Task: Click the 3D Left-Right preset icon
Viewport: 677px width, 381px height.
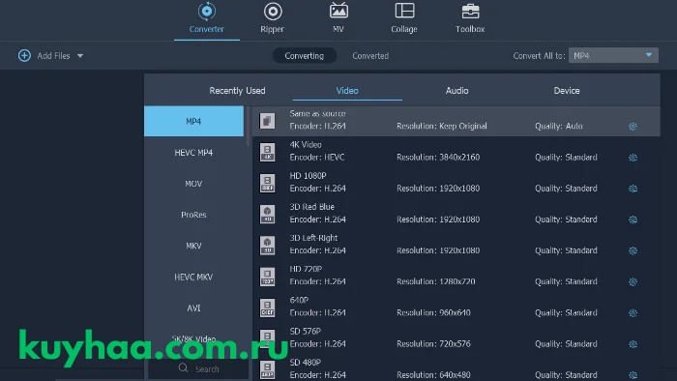Action: 267,245
